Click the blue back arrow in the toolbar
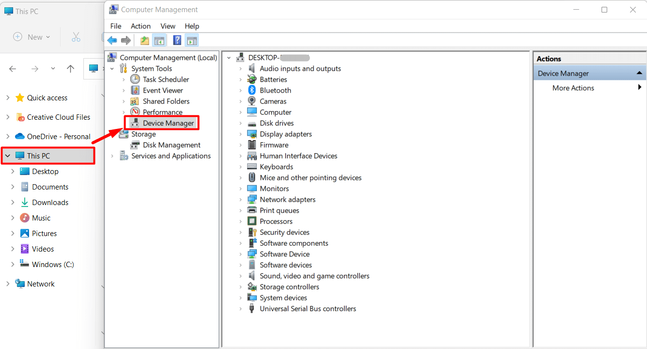 point(112,40)
